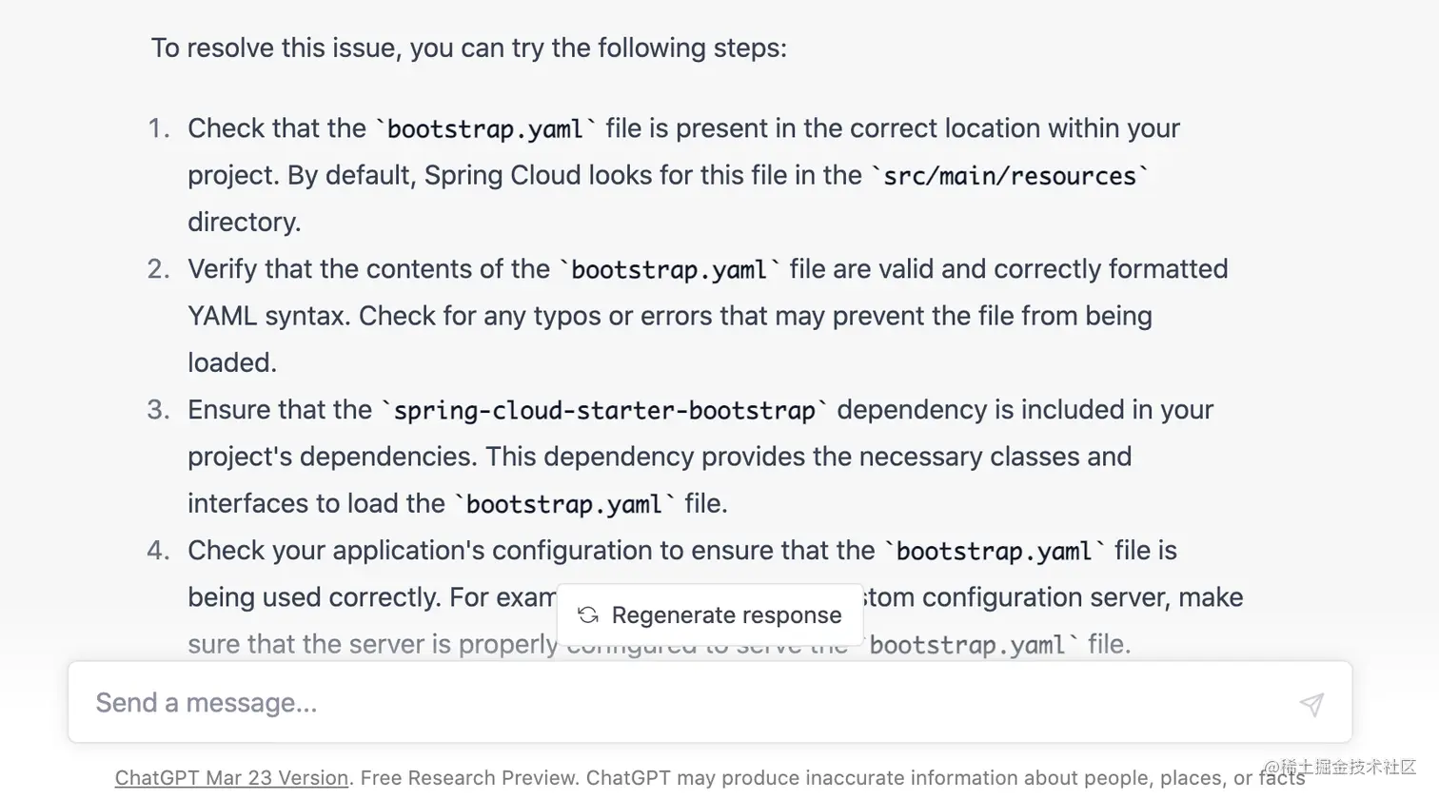The height and width of the screenshot is (799, 1439).
Task: Click the Regenerate response button
Action: click(x=710, y=615)
